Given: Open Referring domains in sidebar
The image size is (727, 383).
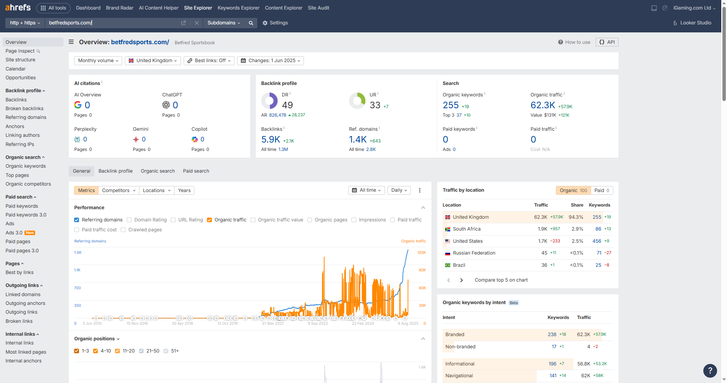Looking at the screenshot, I should click(x=26, y=117).
